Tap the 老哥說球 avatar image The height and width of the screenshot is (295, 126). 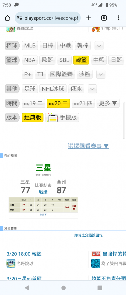click(11, 263)
